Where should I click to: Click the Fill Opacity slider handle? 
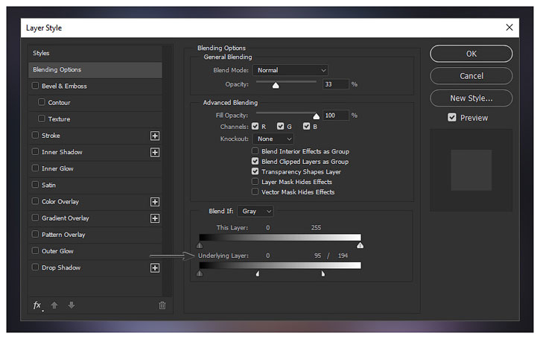coord(316,116)
